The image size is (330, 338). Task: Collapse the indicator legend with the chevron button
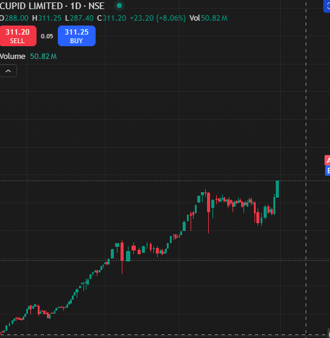8,71
